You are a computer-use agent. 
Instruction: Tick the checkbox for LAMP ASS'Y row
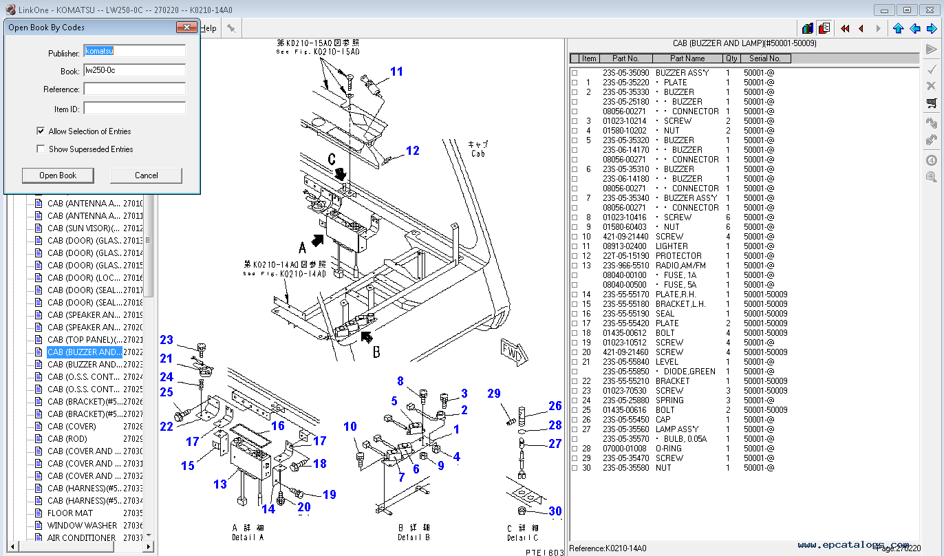pyautogui.click(x=575, y=429)
